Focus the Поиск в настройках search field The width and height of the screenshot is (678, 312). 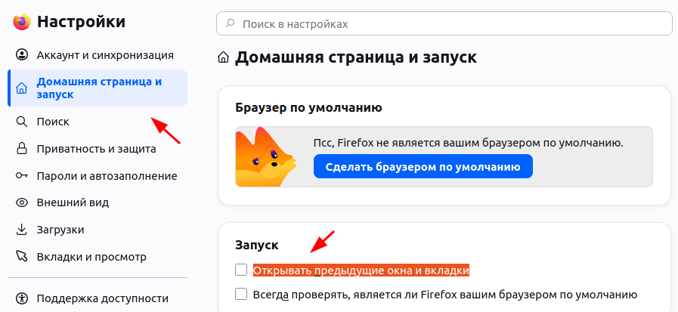[444, 23]
